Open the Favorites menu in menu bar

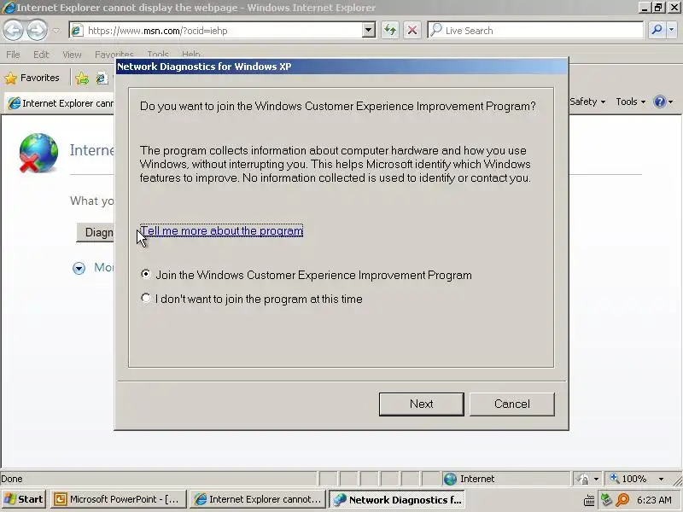114,55
